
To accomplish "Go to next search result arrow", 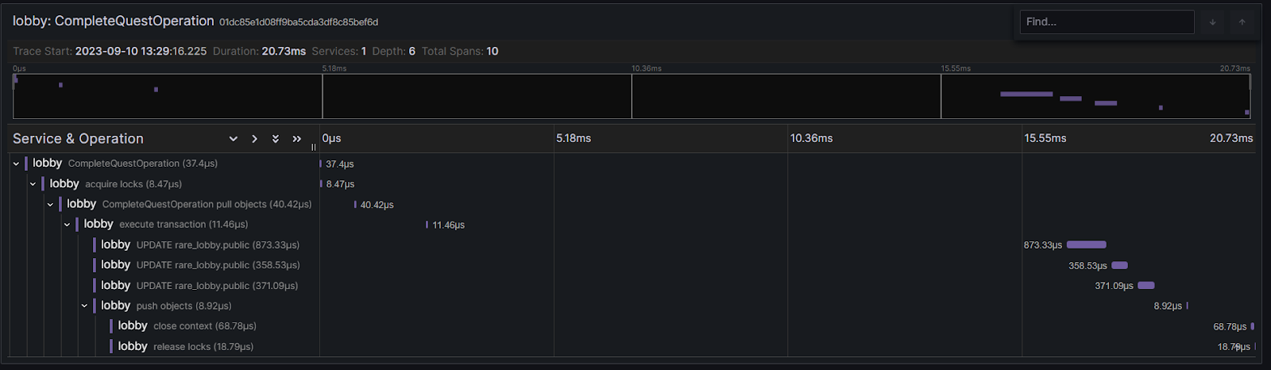I will click(1212, 22).
